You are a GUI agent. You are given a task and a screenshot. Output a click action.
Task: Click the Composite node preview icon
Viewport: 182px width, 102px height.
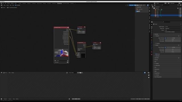tap(85, 27)
